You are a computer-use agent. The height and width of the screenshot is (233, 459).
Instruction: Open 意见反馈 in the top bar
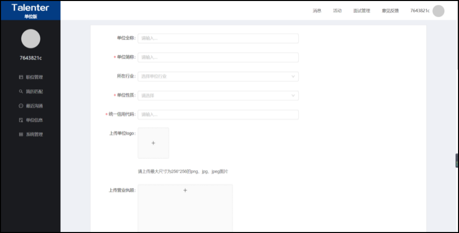pos(390,11)
